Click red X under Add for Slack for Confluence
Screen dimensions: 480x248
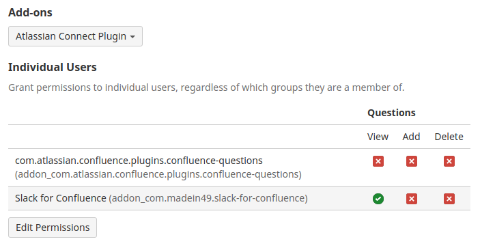tap(412, 199)
